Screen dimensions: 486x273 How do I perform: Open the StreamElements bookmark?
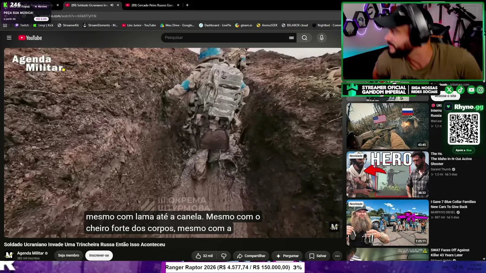pyautogui.click(x=100, y=25)
